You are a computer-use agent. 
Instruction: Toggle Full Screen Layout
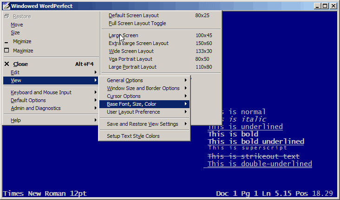[x=137, y=23]
